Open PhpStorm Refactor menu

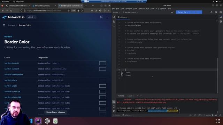pyautogui.click(x=141, y=9)
